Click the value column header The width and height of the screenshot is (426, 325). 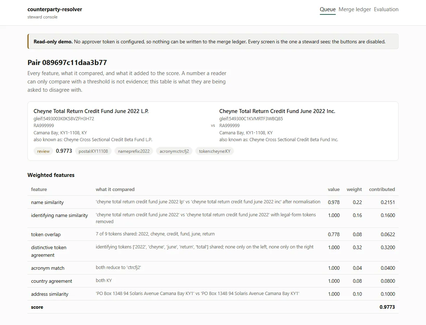click(334, 189)
